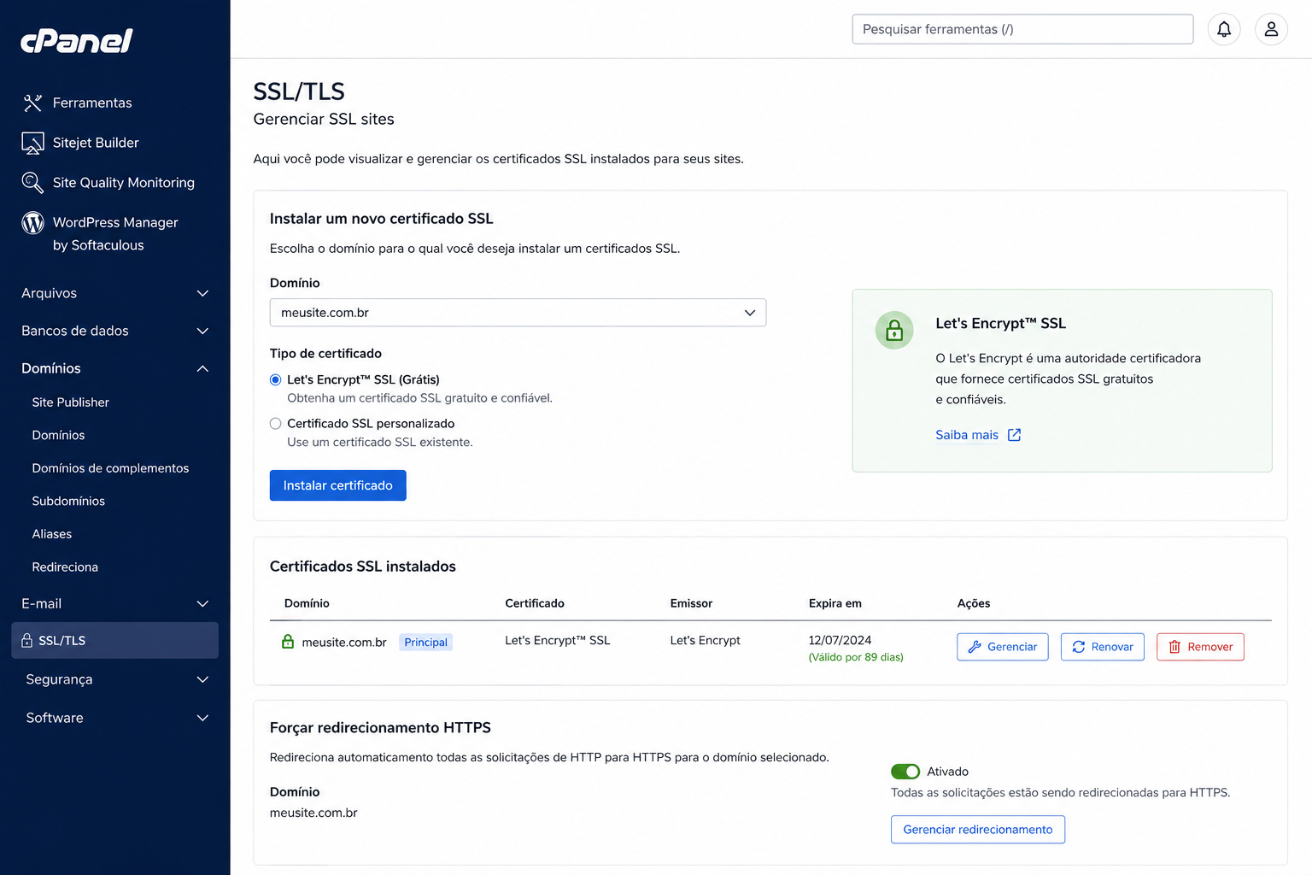Open Site Publisher in the sidebar
The height and width of the screenshot is (875, 1312).
pos(71,402)
